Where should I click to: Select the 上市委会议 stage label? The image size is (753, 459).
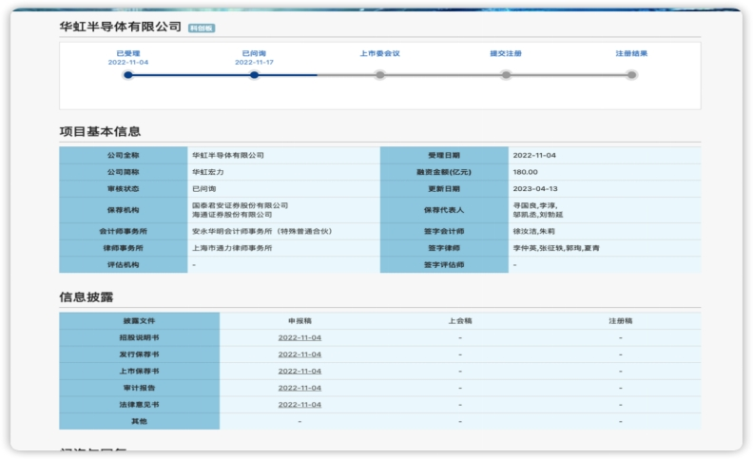(x=380, y=53)
